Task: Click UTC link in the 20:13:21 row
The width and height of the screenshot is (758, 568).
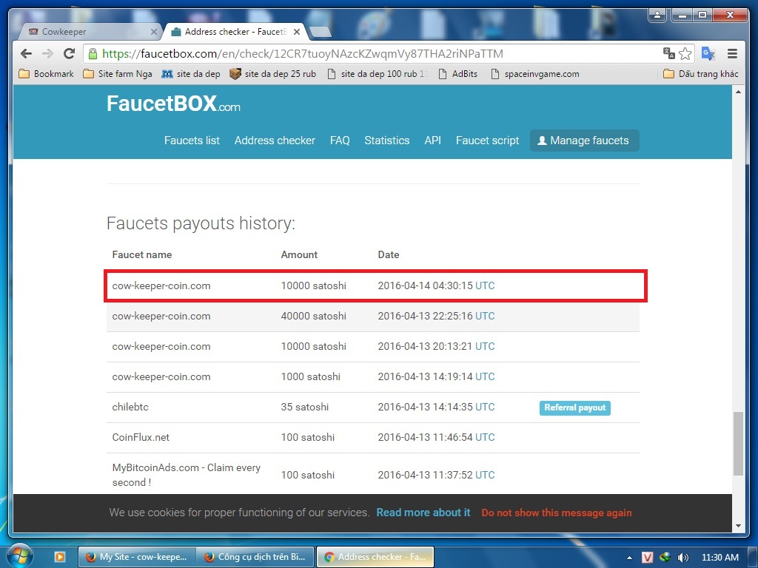Action: (x=485, y=346)
